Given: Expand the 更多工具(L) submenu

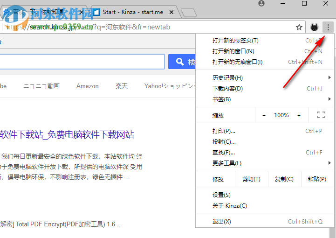Looking at the screenshot, I should pyautogui.click(x=265, y=163).
